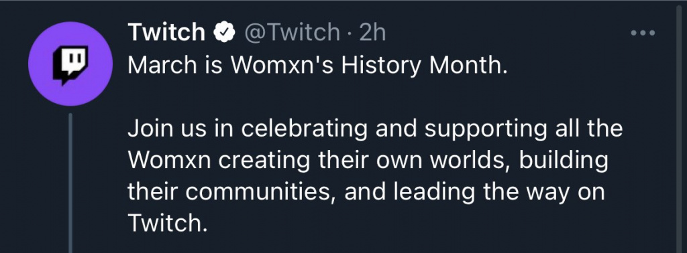This screenshot has height=253, width=687.
Task: Click the 2h timestamp
Action: (372, 33)
